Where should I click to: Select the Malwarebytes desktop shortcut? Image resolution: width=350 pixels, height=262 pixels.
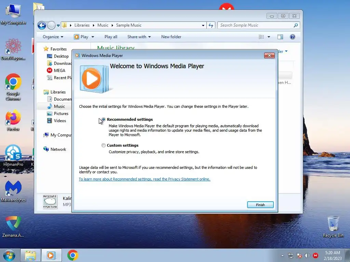[x=13, y=191]
